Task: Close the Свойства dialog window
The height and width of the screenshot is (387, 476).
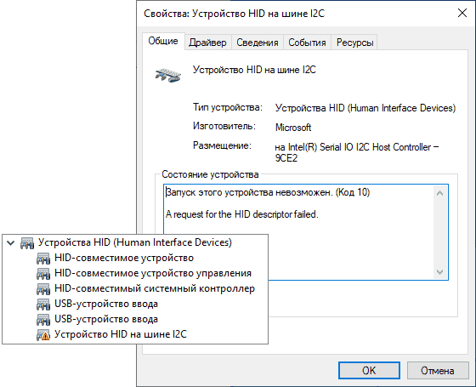Action: (x=462, y=13)
